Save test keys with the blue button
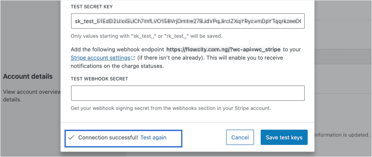The height and width of the screenshot is (157, 372). point(284,137)
